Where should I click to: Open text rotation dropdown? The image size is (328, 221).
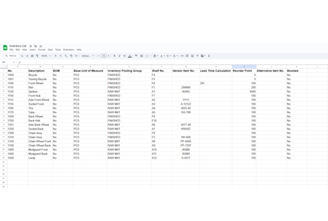click(x=175, y=56)
